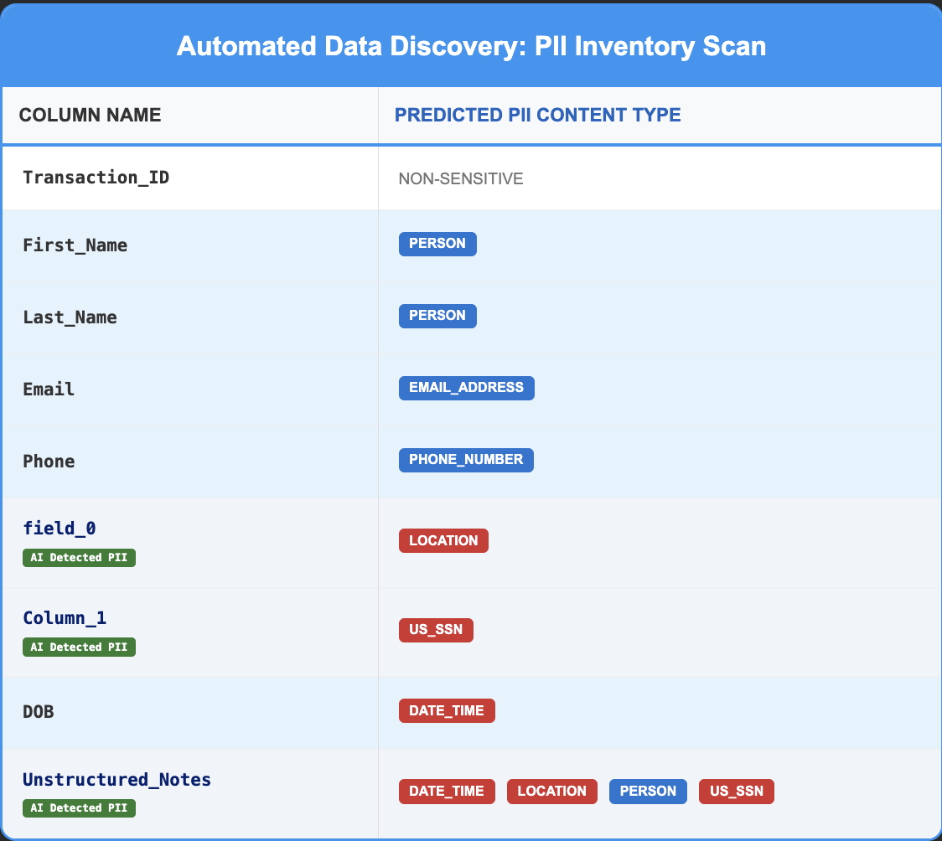Click the DATE_TIME badge for DOB
Viewport: 942px width, 841px height.
pyautogui.click(x=447, y=710)
